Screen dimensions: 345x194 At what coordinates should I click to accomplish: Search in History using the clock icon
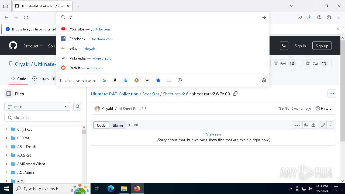pyautogui.click(x=180, y=80)
